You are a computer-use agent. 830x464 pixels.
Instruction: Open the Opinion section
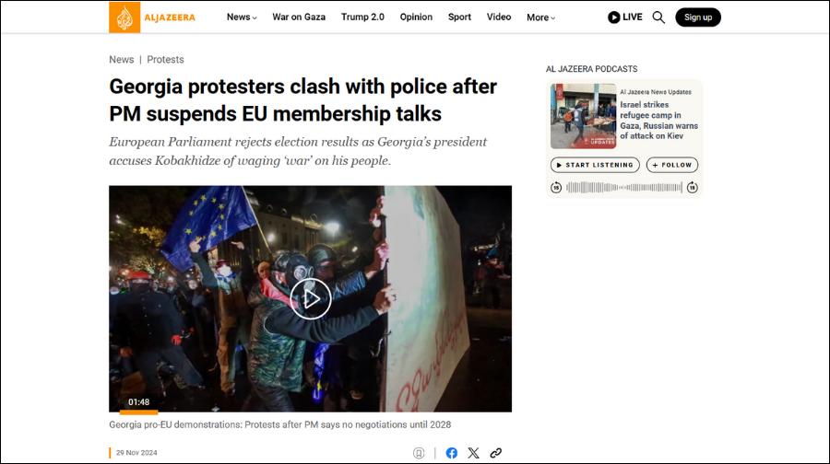coord(416,17)
